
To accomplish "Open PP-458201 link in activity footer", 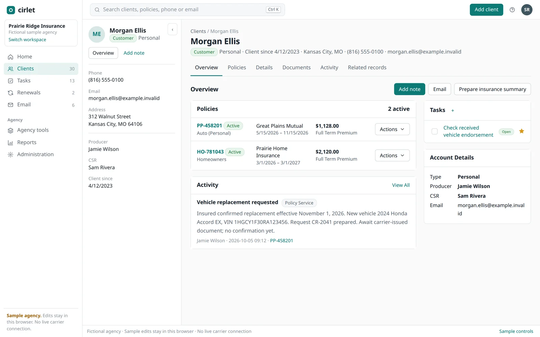I will point(281,241).
